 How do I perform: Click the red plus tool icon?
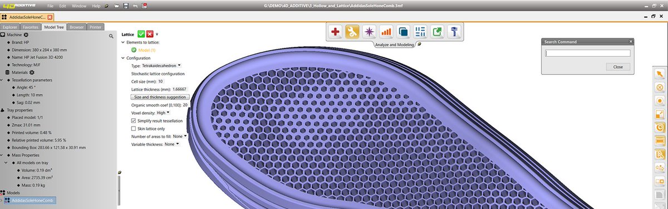(335, 32)
